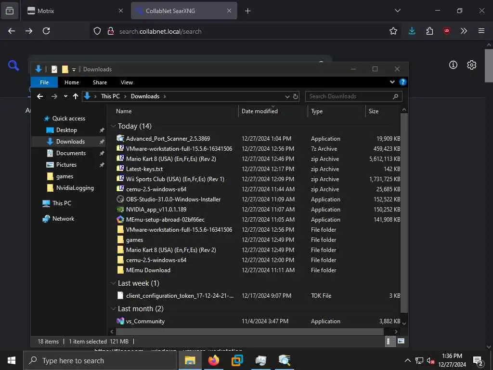Viewport: 493px width, 370px height.
Task: Go up one folder level in Explorer
Action: pyautogui.click(x=76, y=96)
